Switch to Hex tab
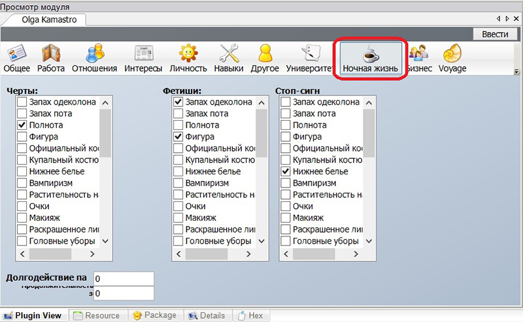This screenshot has height=322, width=523. tap(251, 315)
